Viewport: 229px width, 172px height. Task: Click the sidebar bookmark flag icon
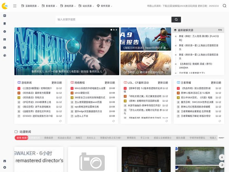coord(5,39)
